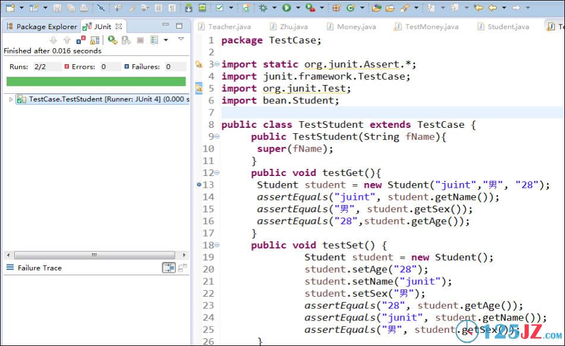Open the Android SDK Manager icon
The height and width of the screenshot is (346, 565).
click(188, 8)
